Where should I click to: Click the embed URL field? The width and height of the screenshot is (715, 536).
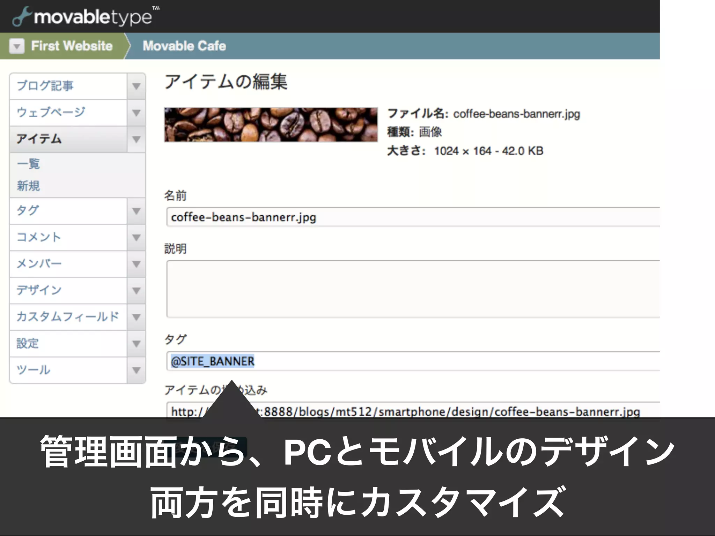coord(413,410)
